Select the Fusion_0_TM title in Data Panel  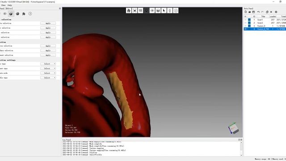point(263,29)
